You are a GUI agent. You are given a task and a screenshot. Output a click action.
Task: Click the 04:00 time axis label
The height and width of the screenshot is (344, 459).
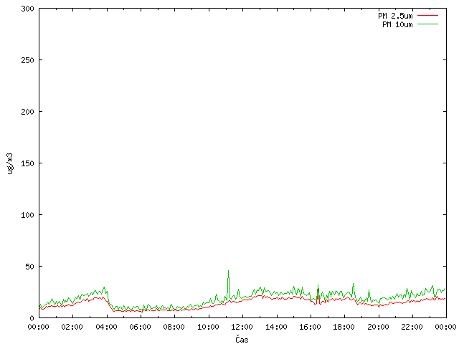pos(106,327)
